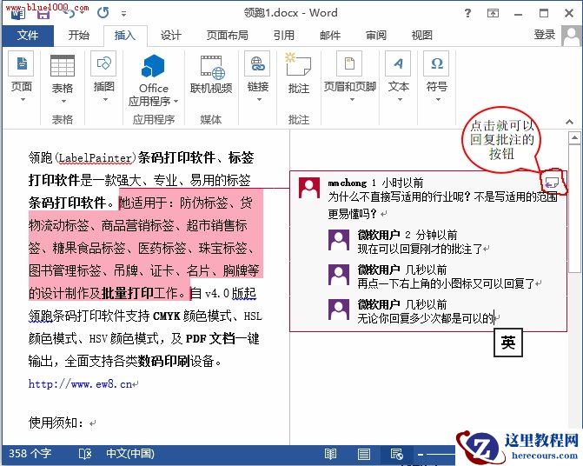This screenshot has width=583, height=466.
Task: Switch to the 审阅 Review tab
Action: click(376, 36)
